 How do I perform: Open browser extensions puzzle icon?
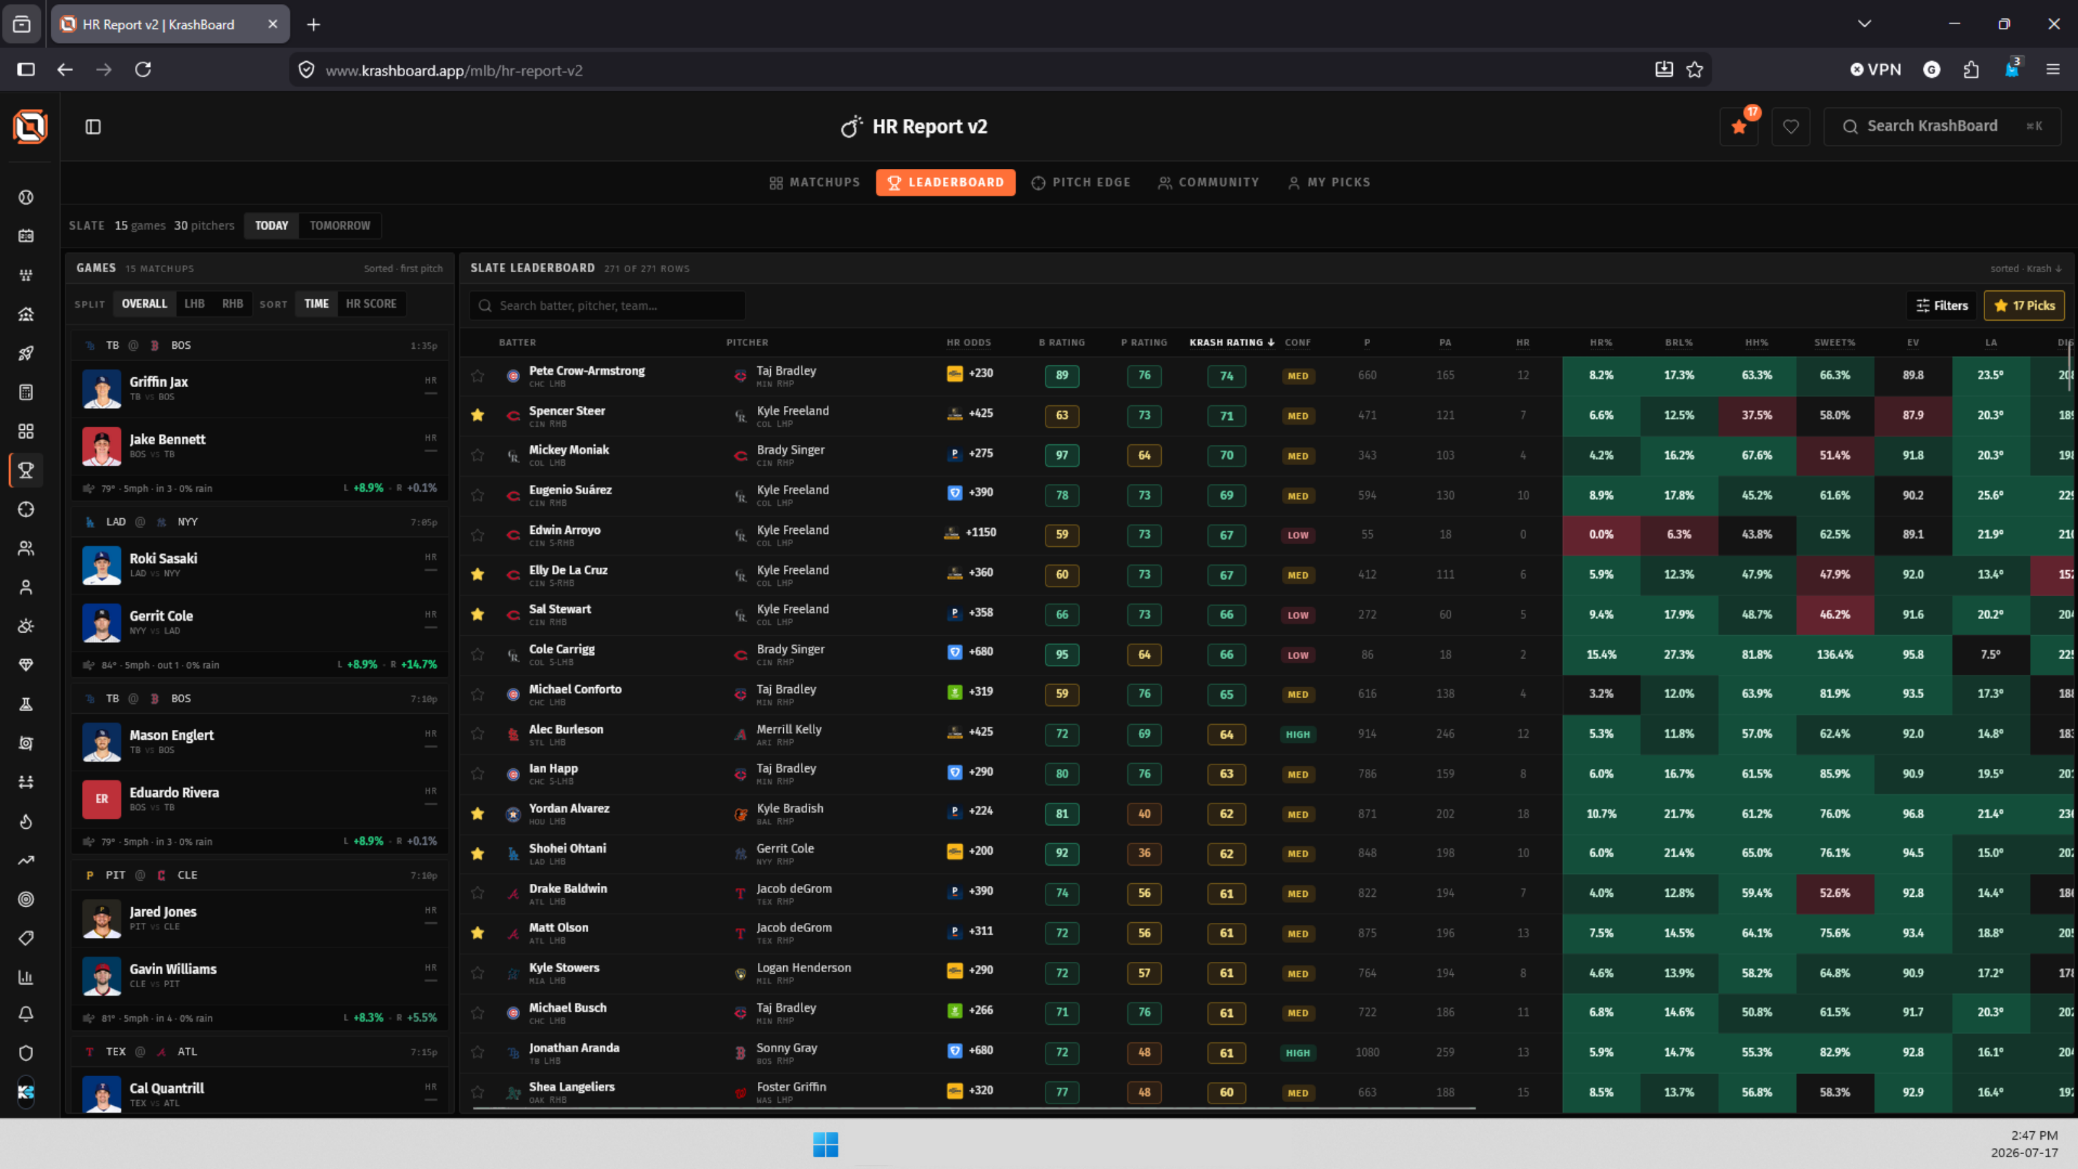click(1971, 69)
